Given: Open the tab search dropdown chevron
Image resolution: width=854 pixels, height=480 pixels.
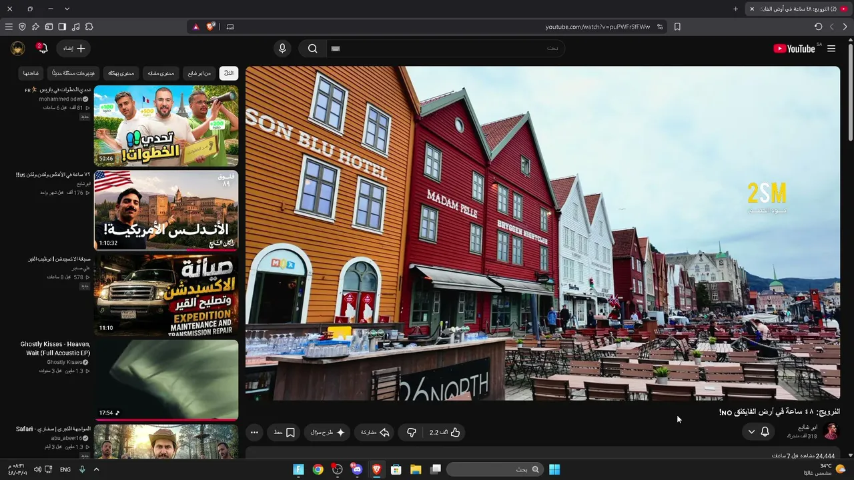Looking at the screenshot, I should coord(67,9).
